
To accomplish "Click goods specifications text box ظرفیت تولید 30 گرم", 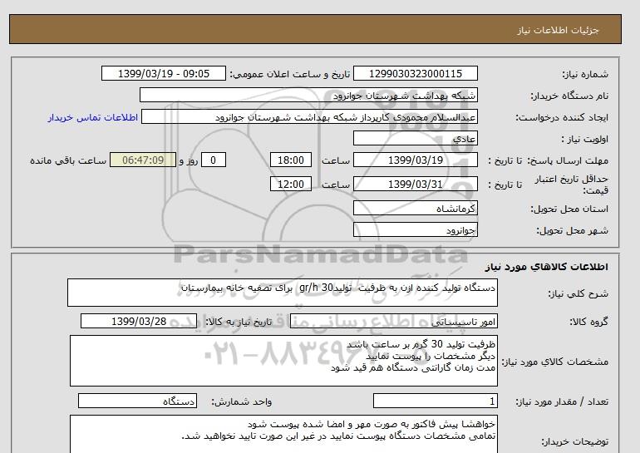I will pos(283,361).
